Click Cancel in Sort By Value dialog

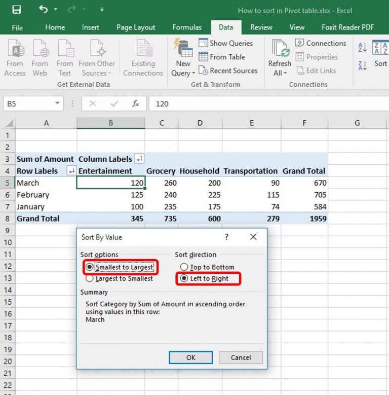click(241, 357)
